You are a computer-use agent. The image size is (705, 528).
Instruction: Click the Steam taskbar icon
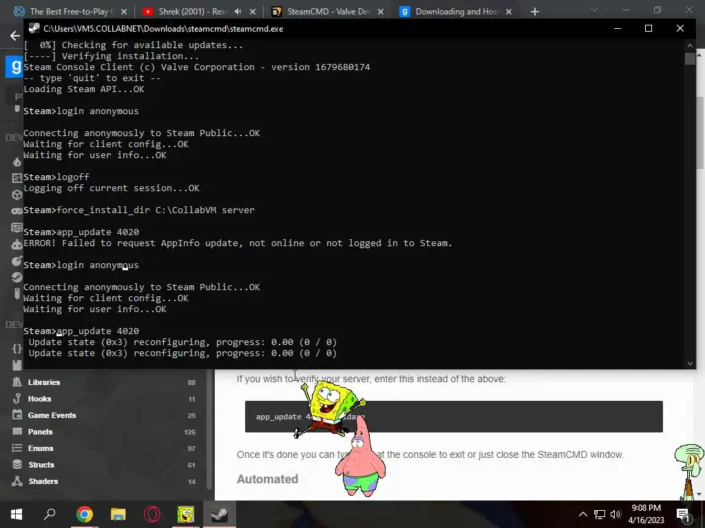coord(220,514)
